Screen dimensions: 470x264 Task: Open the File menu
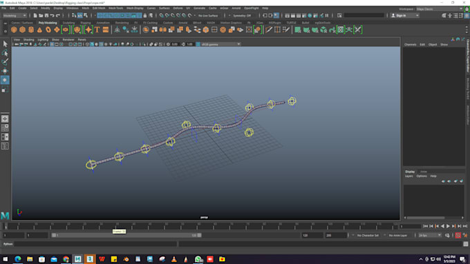4,8
